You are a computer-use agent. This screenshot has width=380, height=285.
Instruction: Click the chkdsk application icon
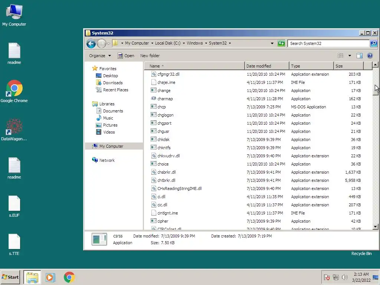coord(153,139)
